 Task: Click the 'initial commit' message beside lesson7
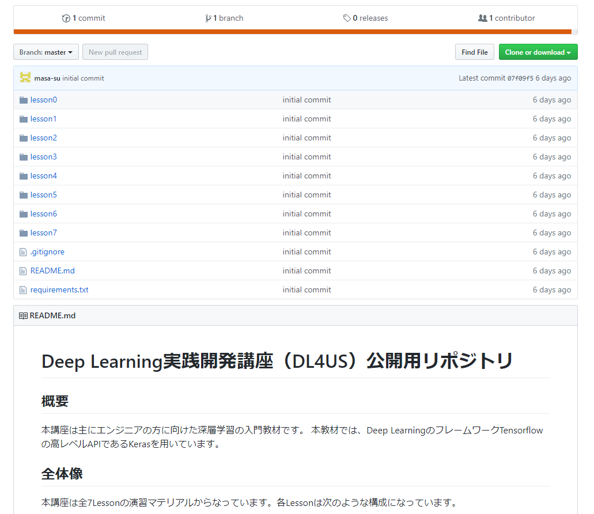pos(307,233)
